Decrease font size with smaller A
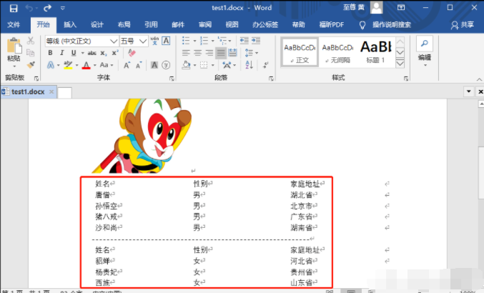The image size is (484, 293). coord(139,65)
